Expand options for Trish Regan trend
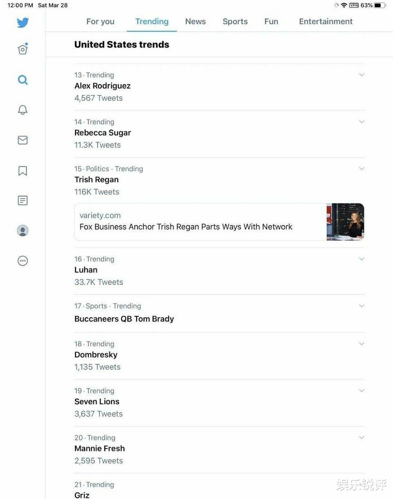 pos(361,169)
